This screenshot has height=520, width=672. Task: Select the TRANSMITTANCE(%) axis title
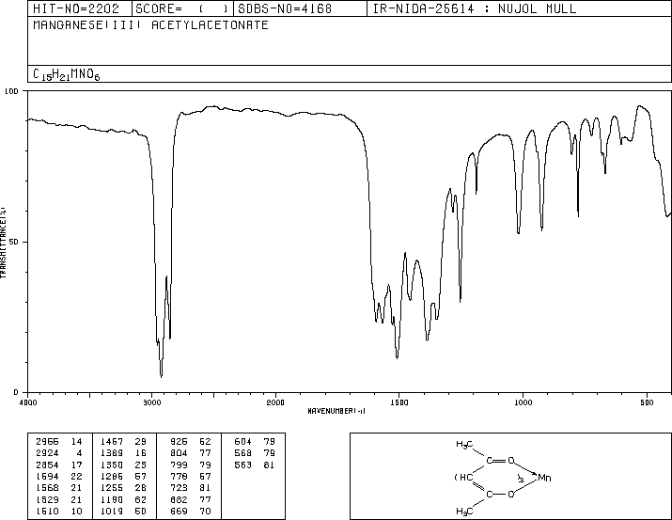point(3,242)
